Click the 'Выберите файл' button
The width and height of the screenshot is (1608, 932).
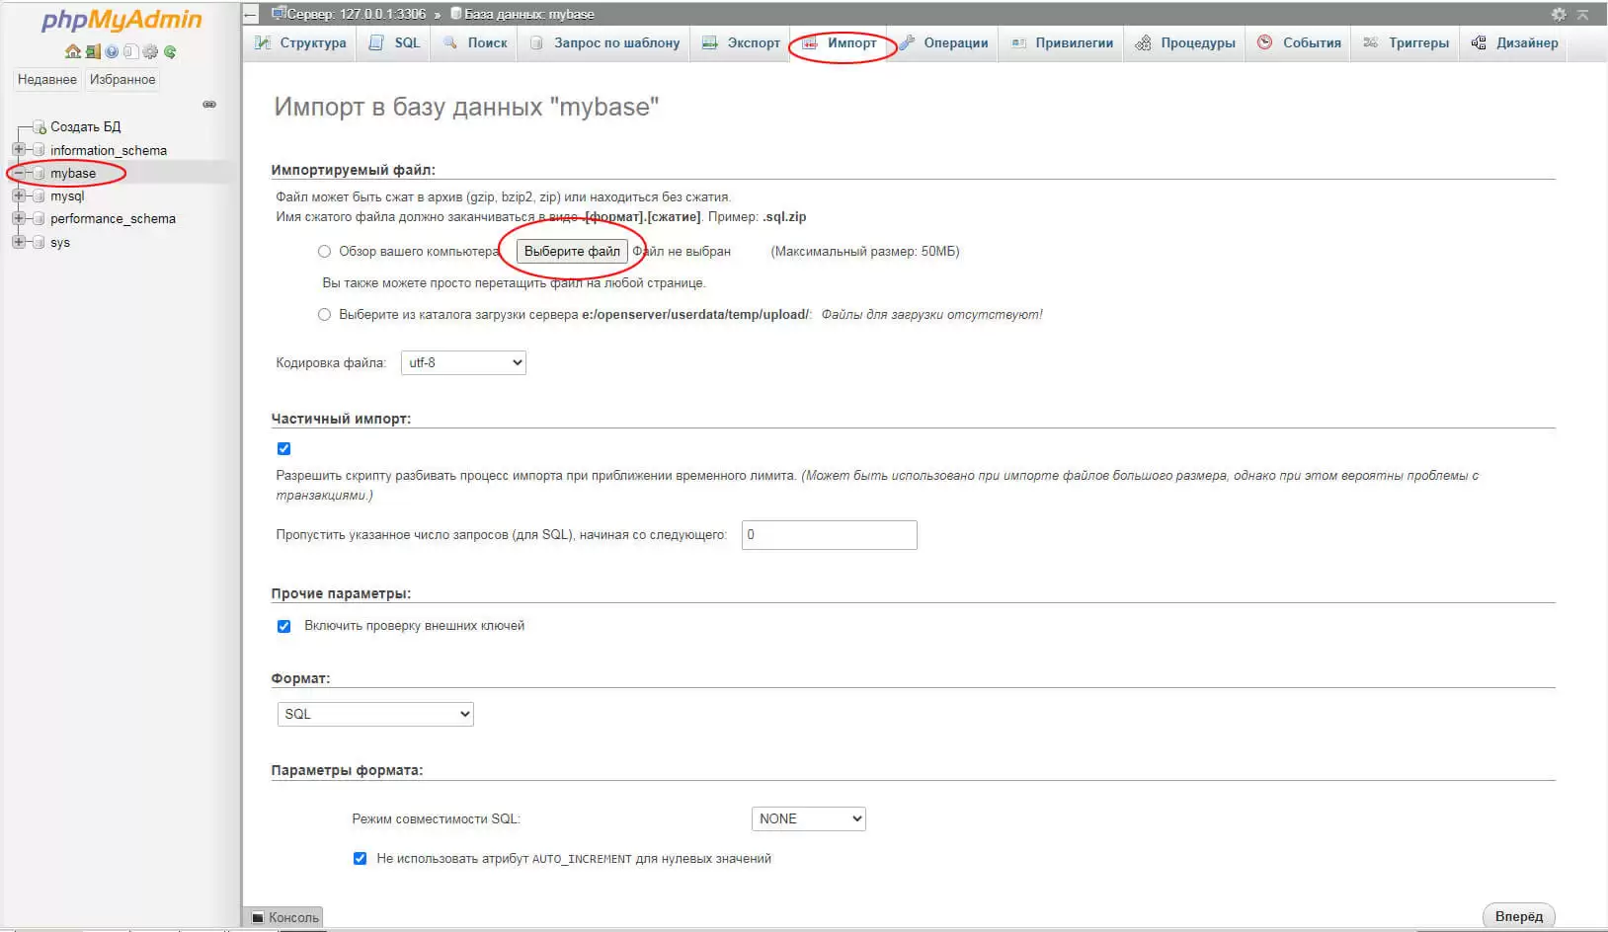tap(572, 252)
